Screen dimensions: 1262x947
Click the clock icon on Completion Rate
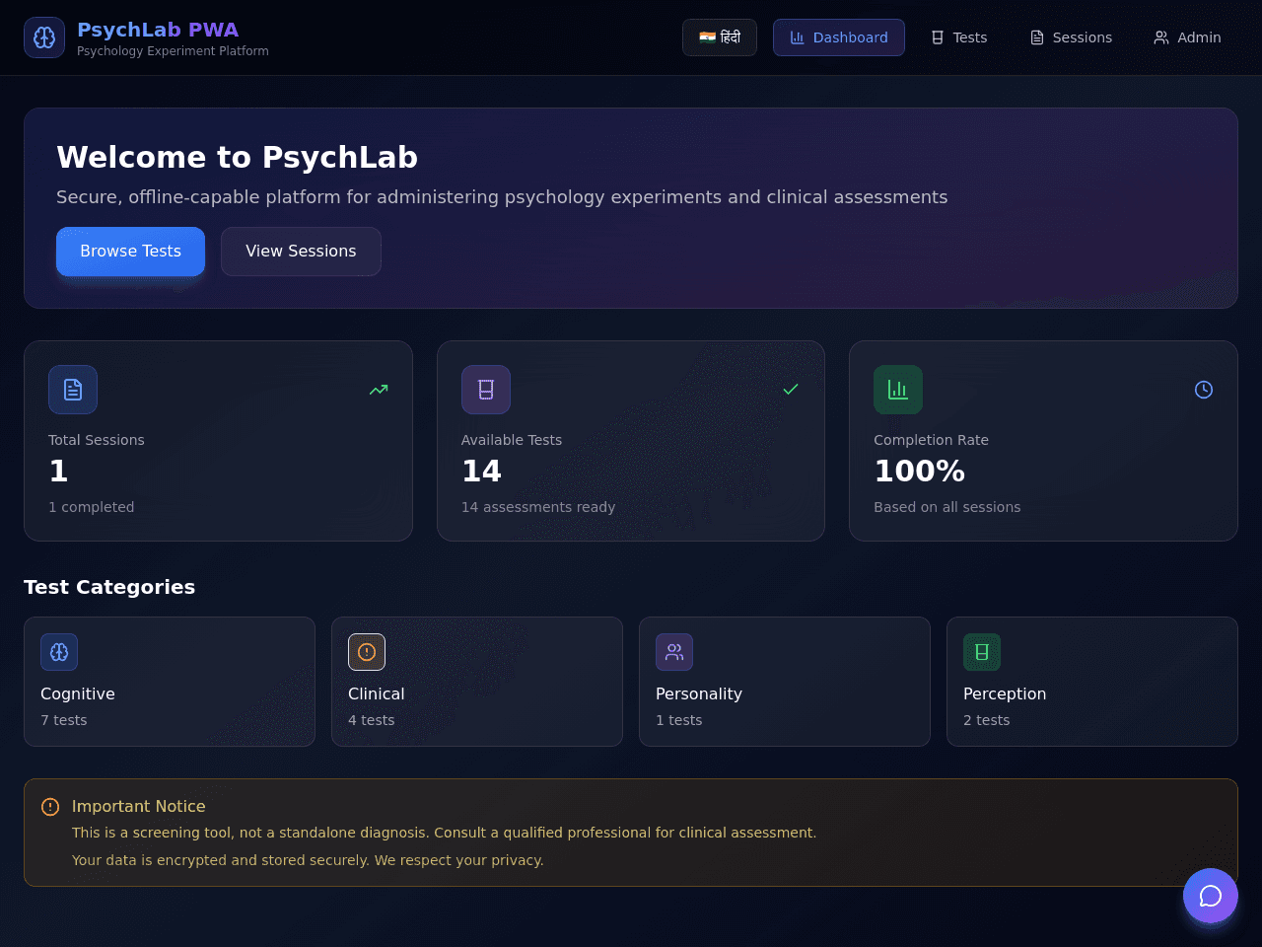(x=1204, y=390)
